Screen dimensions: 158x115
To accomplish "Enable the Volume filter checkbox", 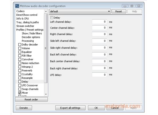I will coord(20,48).
